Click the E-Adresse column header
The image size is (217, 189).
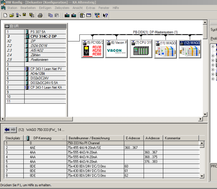tap(133, 138)
